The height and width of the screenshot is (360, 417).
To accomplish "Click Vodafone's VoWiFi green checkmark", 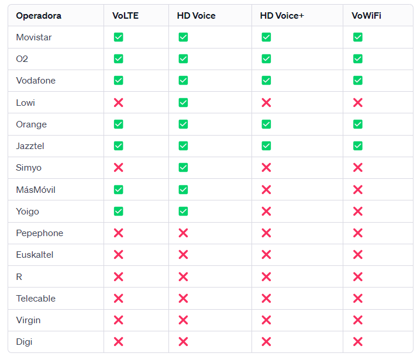I will [358, 80].
